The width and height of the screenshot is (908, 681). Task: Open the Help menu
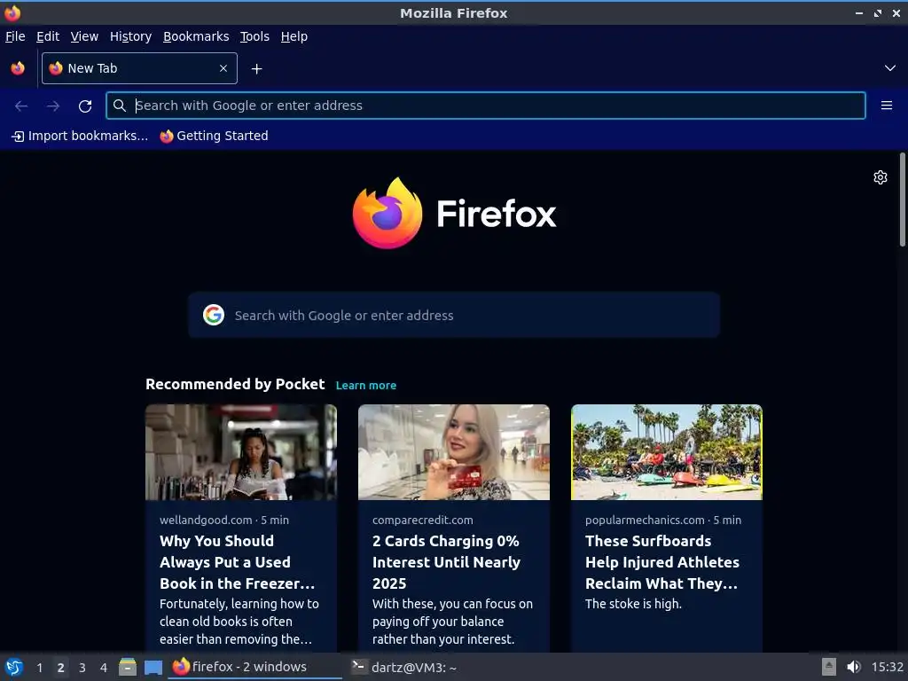pos(294,36)
